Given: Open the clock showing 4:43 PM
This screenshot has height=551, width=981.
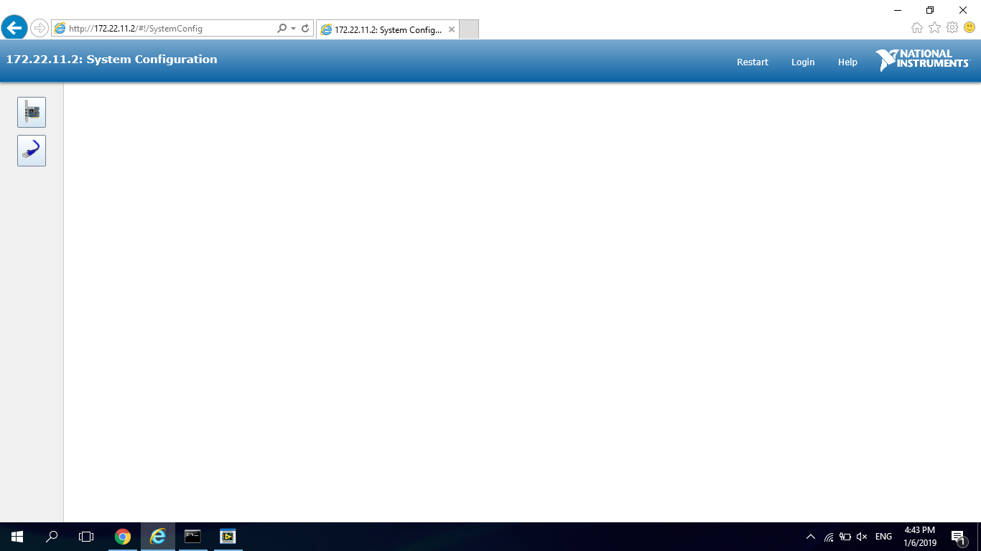Looking at the screenshot, I should (920, 537).
